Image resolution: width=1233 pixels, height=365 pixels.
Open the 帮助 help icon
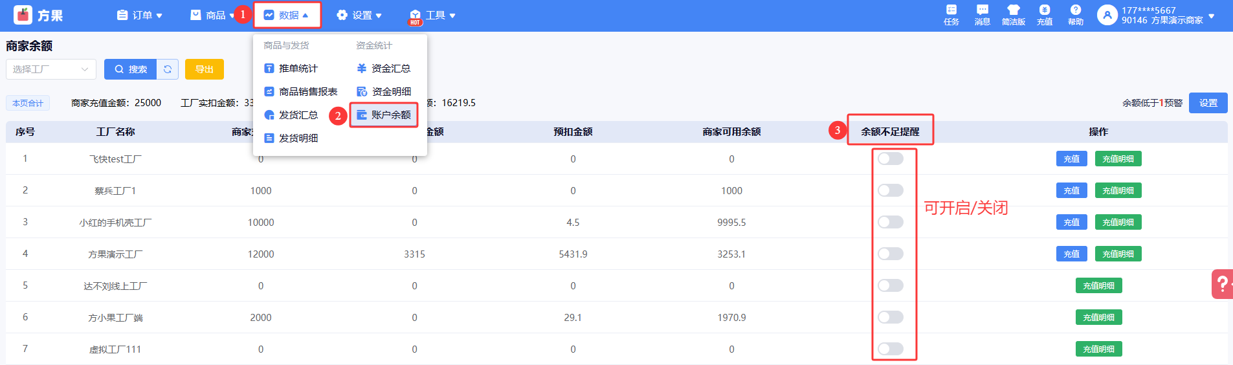(x=1075, y=10)
